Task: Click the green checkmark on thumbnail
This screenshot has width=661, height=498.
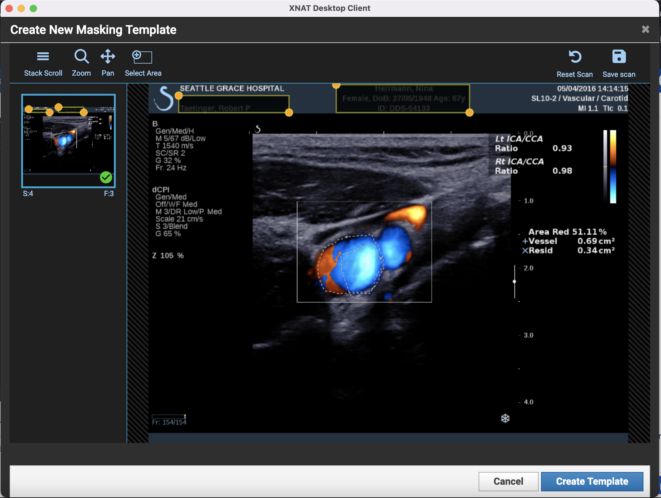Action: [106, 178]
